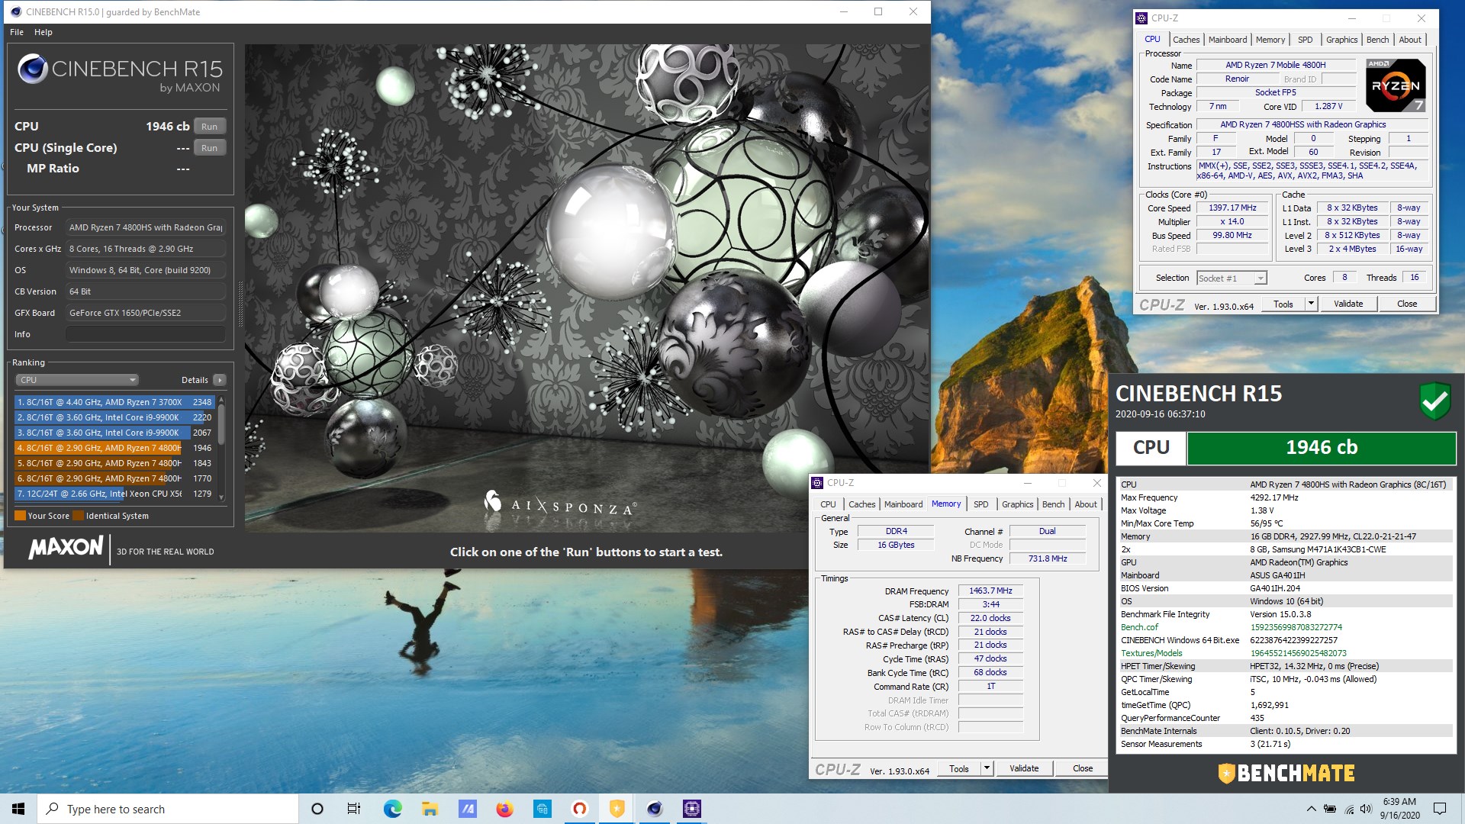Open the volume control in system tray
Screen dimensions: 1465x824
[1366, 809]
